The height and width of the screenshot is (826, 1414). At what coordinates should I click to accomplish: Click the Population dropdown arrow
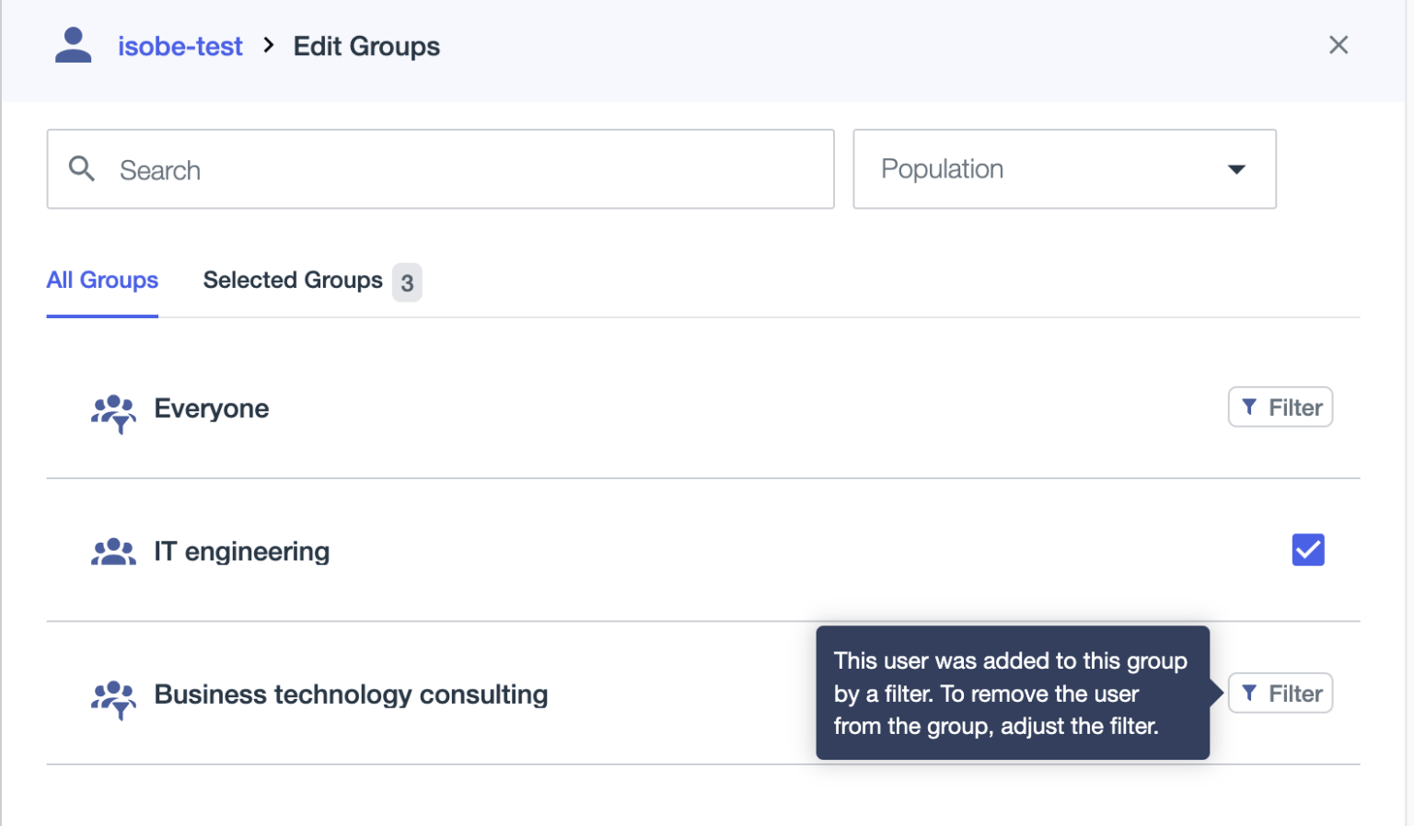[1236, 169]
